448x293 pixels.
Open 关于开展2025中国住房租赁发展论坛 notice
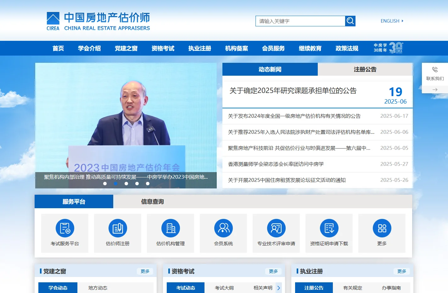(287, 180)
